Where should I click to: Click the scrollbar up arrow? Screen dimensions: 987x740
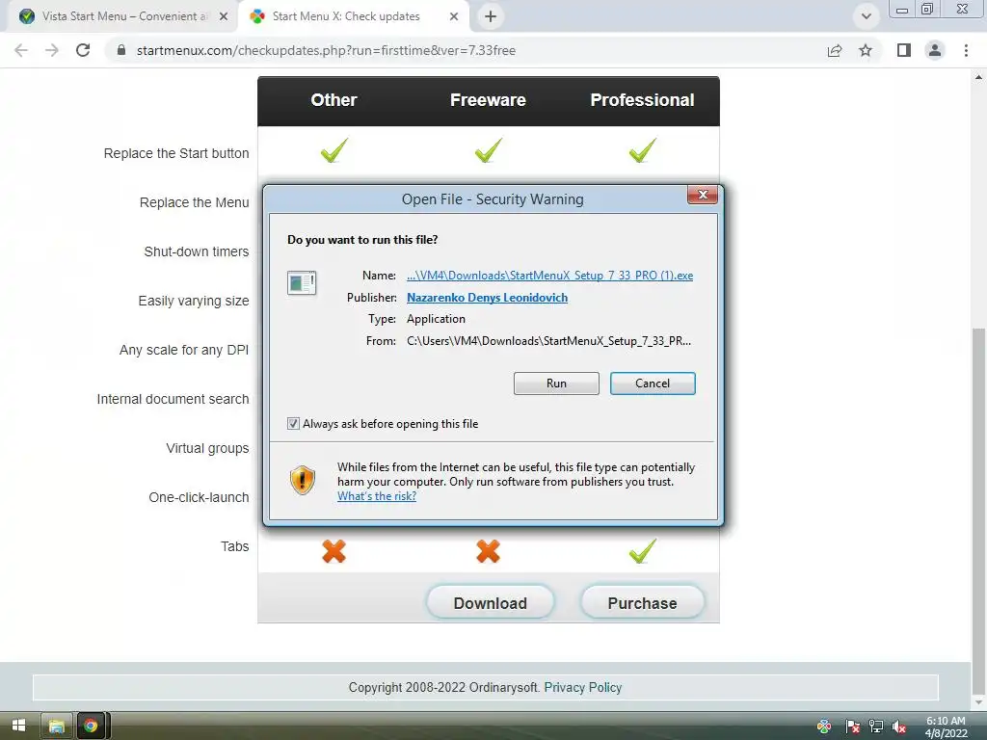point(978,77)
